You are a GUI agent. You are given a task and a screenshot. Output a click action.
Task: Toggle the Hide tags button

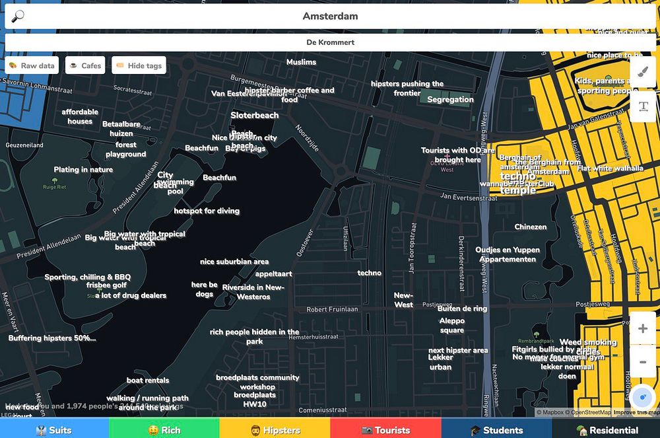pyautogui.click(x=139, y=65)
